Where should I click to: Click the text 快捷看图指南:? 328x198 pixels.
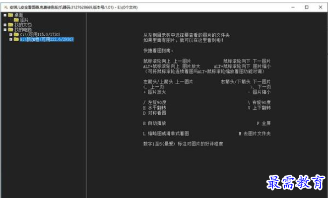pyautogui.click(x=158, y=51)
